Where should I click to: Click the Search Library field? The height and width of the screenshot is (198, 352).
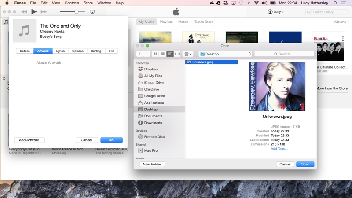pyautogui.click(x=326, y=12)
